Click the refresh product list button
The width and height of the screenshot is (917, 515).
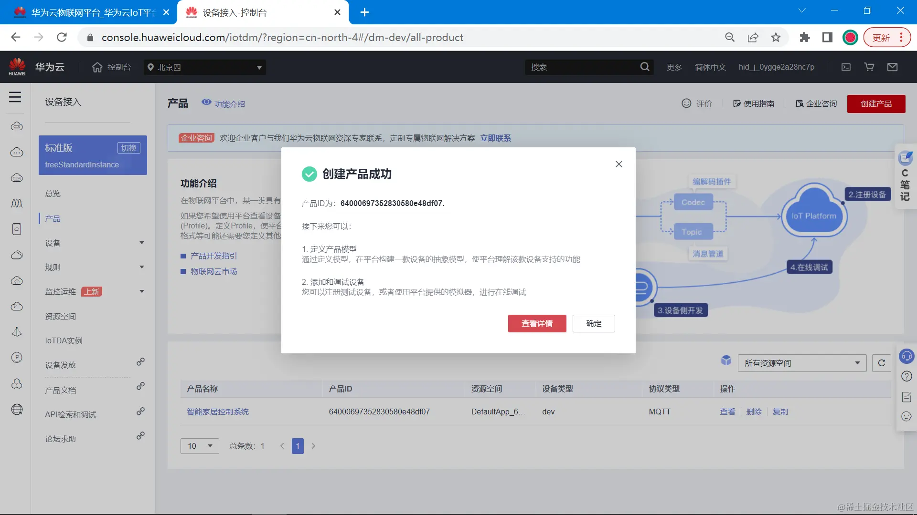[882, 363]
